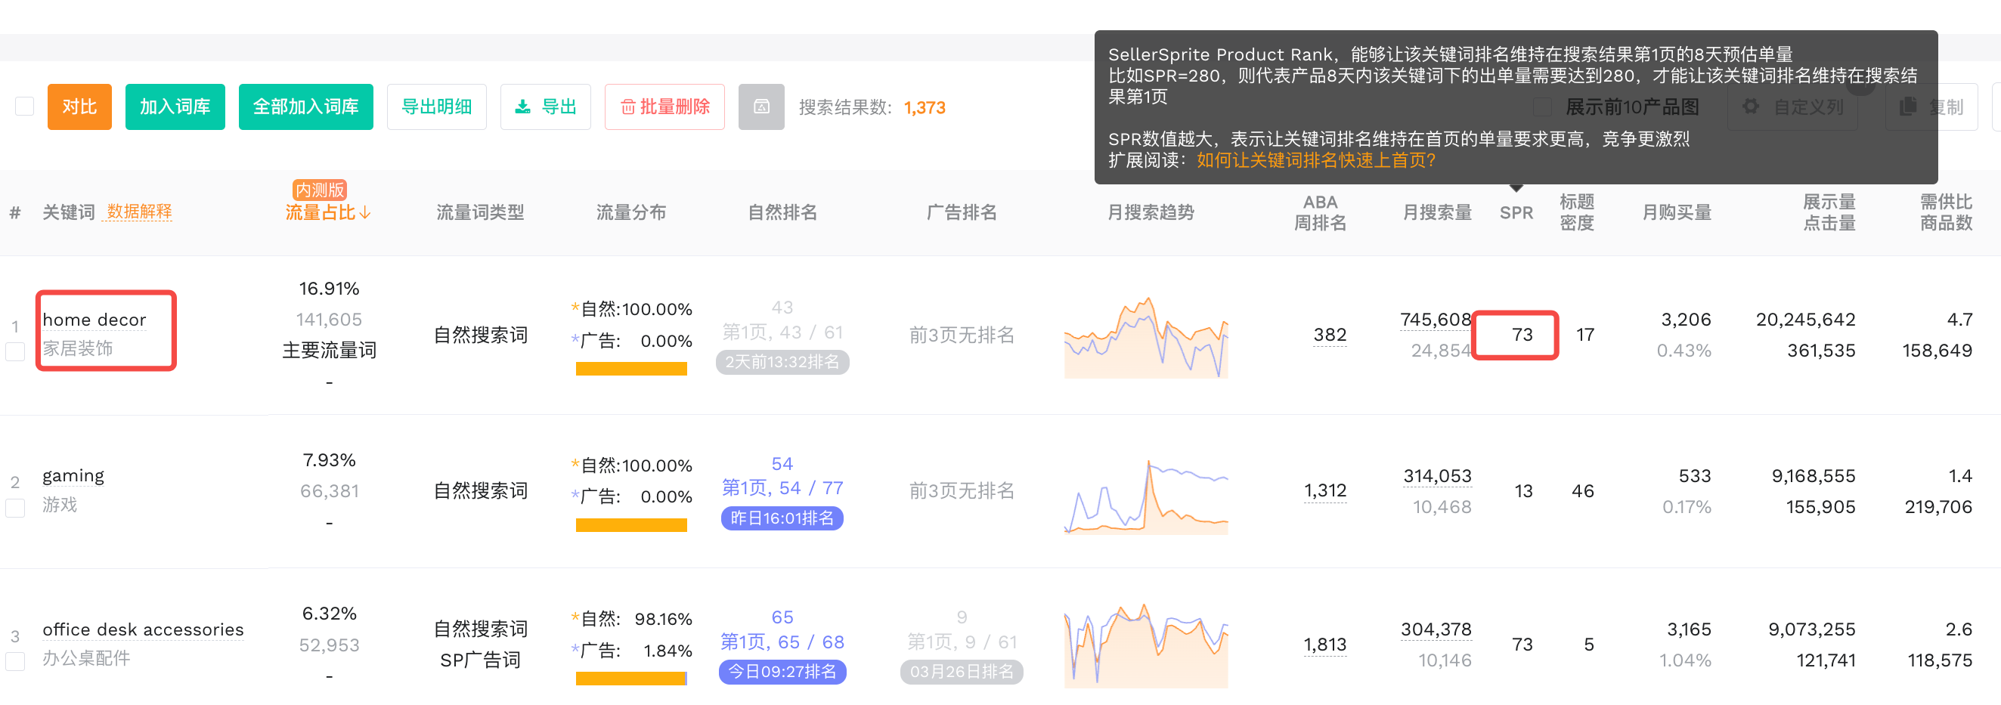Viewport: 2001px width, 705px height.
Task: Open the 数据解释 link
Action: [x=139, y=212]
